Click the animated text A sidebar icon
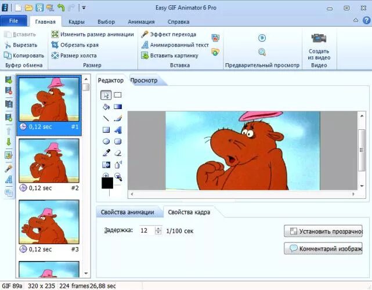The height and width of the screenshot is (290, 372). click(x=9, y=179)
